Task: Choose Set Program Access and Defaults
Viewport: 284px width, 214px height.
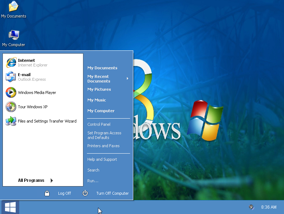Action: [x=104, y=135]
